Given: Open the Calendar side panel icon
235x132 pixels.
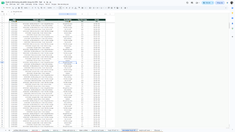Looking at the screenshot, I should 232,8.
